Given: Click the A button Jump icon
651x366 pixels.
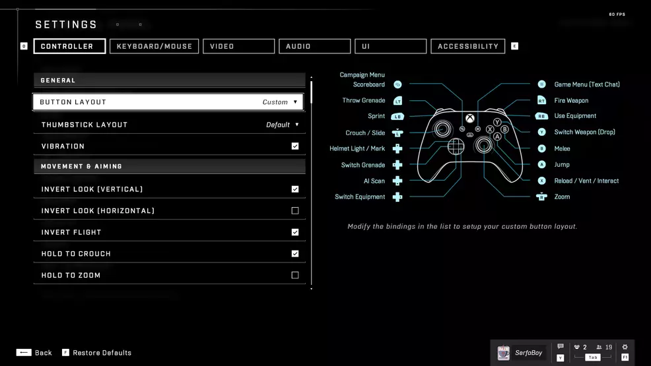Looking at the screenshot, I should (541, 165).
